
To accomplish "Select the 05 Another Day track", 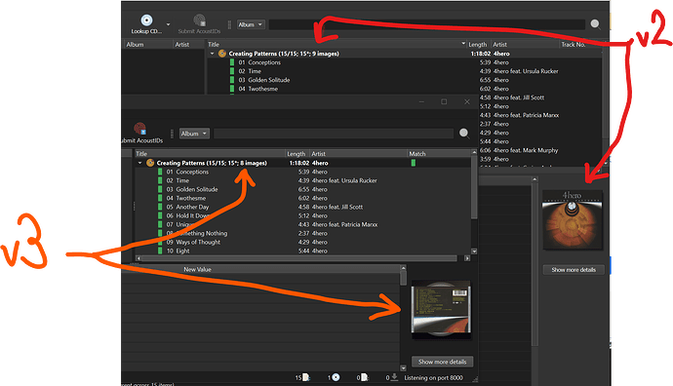I will pyautogui.click(x=187, y=208).
